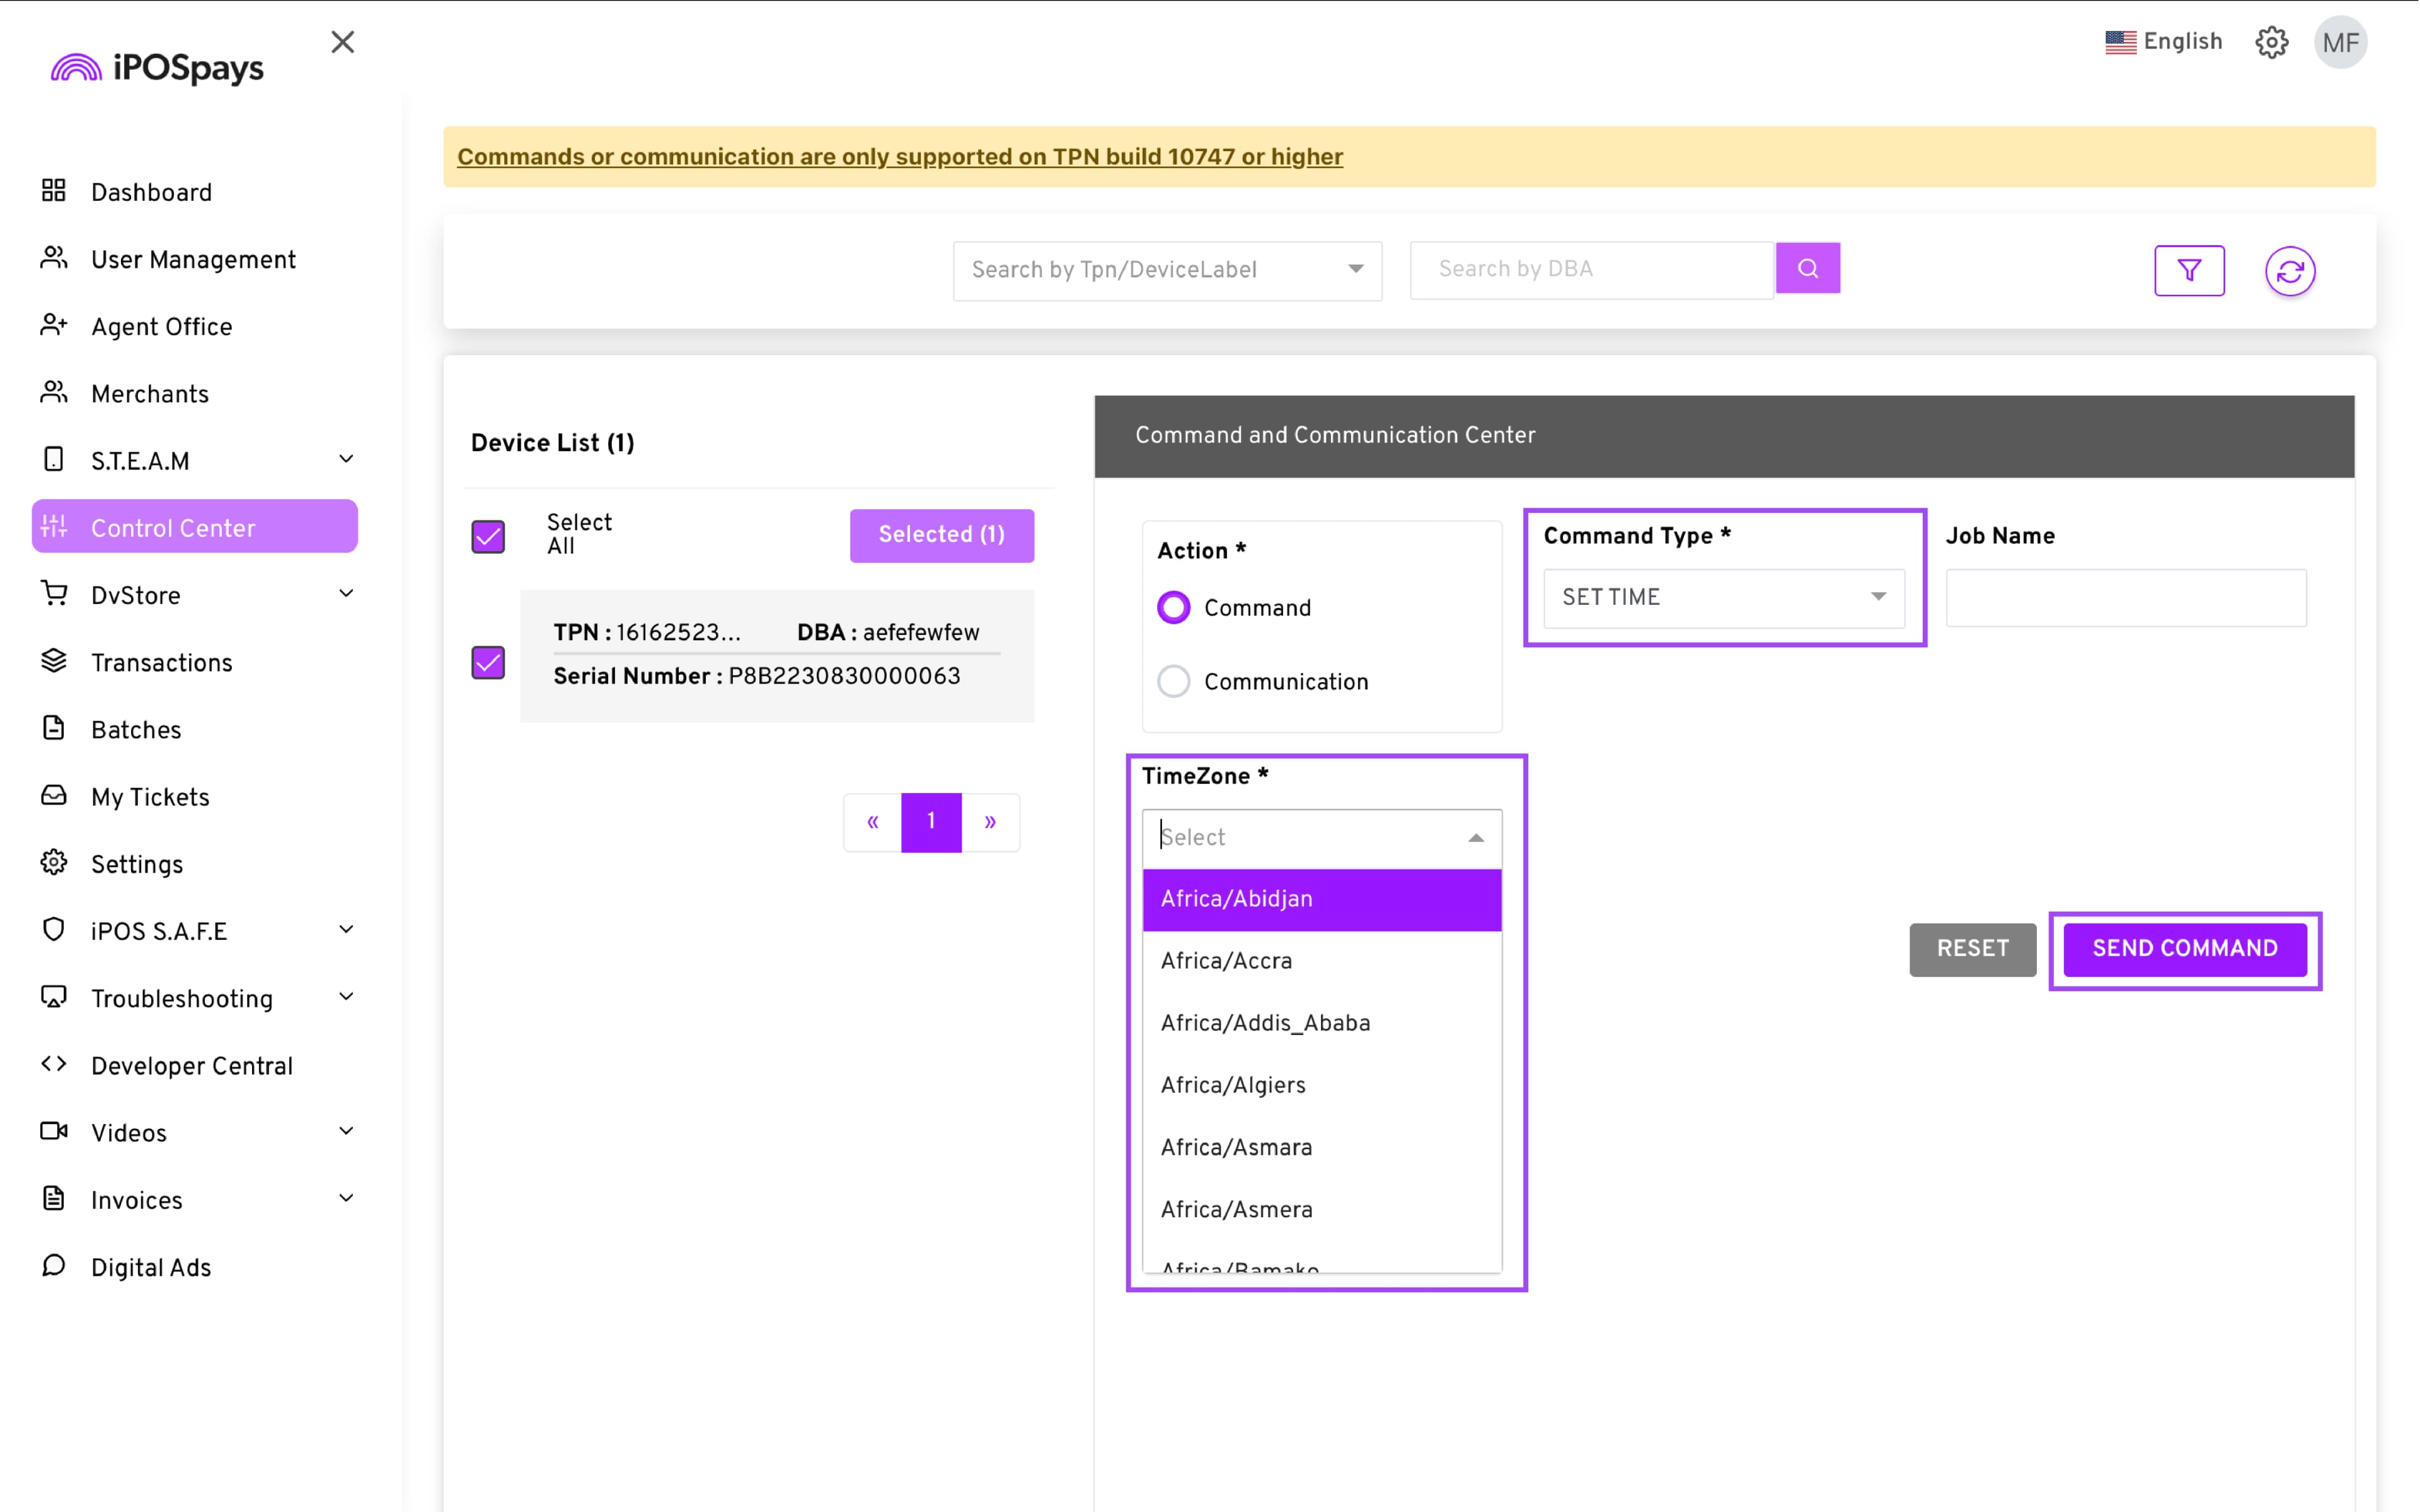Choose Africa/Algiers timezone option

[1233, 1085]
